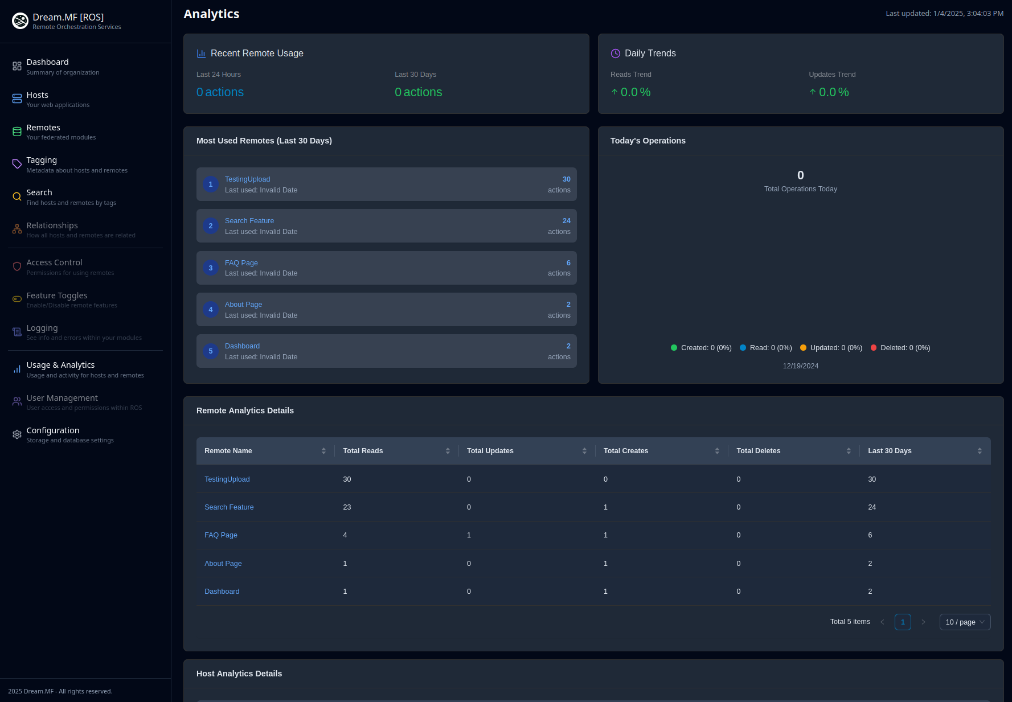Click rank badge 5 for Dashboard remote

pyautogui.click(x=211, y=351)
